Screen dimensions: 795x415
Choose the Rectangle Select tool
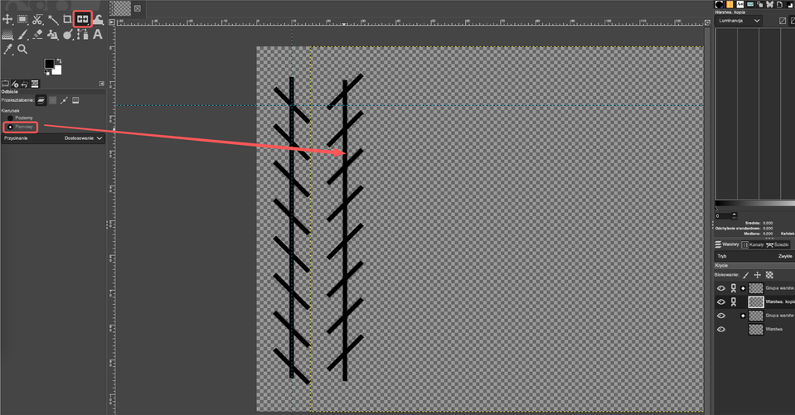point(22,19)
